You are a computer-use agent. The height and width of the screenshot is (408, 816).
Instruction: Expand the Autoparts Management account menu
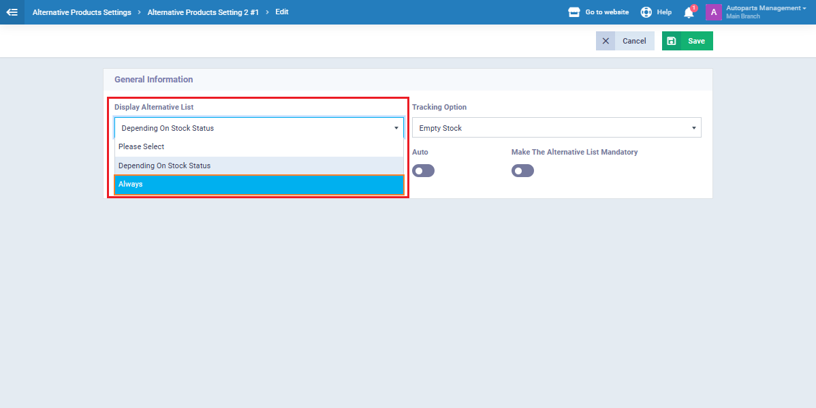pyautogui.click(x=766, y=7)
